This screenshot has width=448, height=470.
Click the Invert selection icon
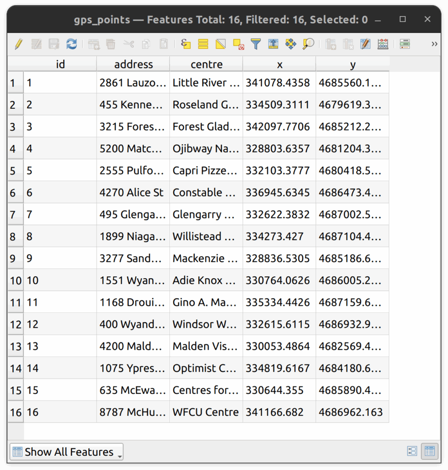221,44
